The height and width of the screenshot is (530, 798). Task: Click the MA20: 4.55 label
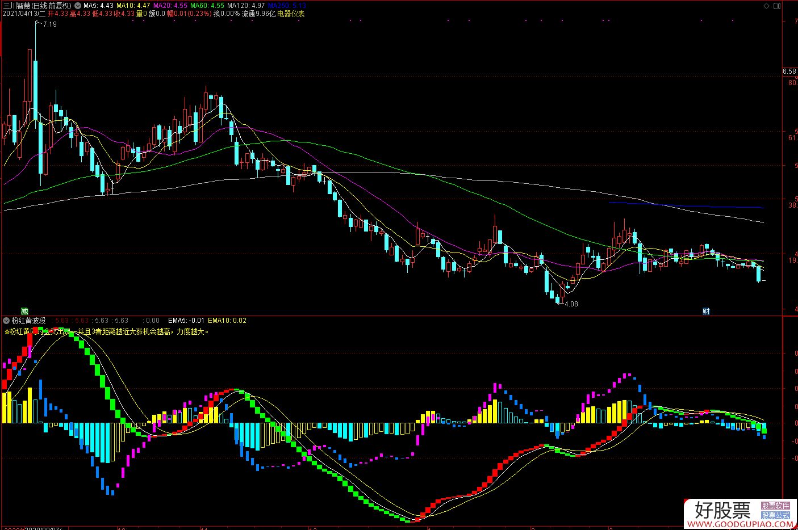tap(170, 5)
